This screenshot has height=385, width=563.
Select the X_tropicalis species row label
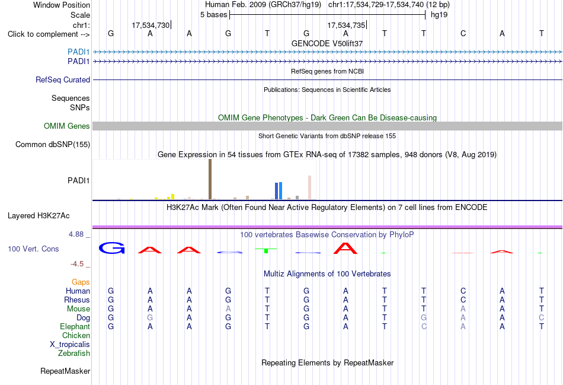70,345
